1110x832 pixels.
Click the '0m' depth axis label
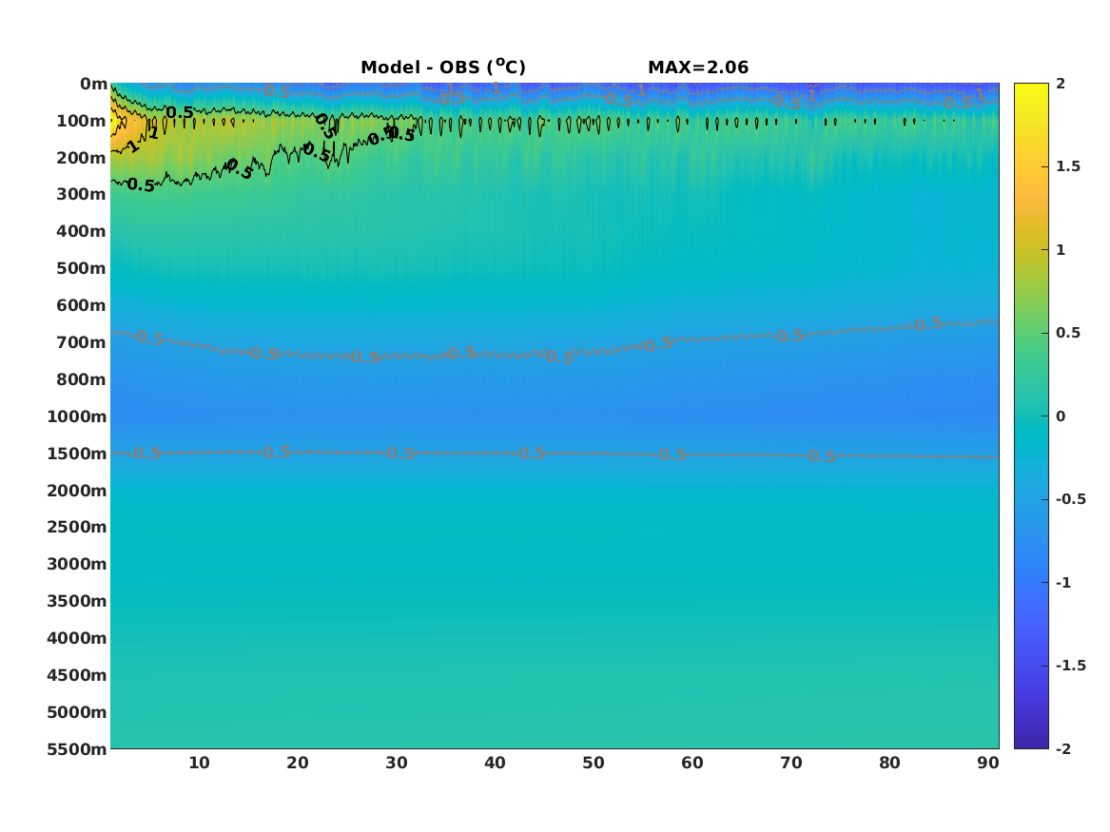pos(93,85)
